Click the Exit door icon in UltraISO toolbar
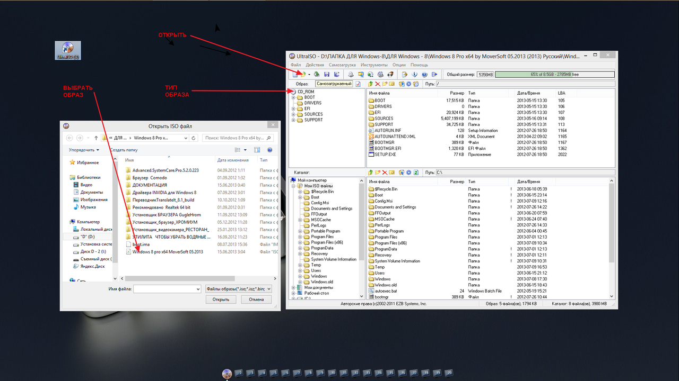 pos(434,75)
